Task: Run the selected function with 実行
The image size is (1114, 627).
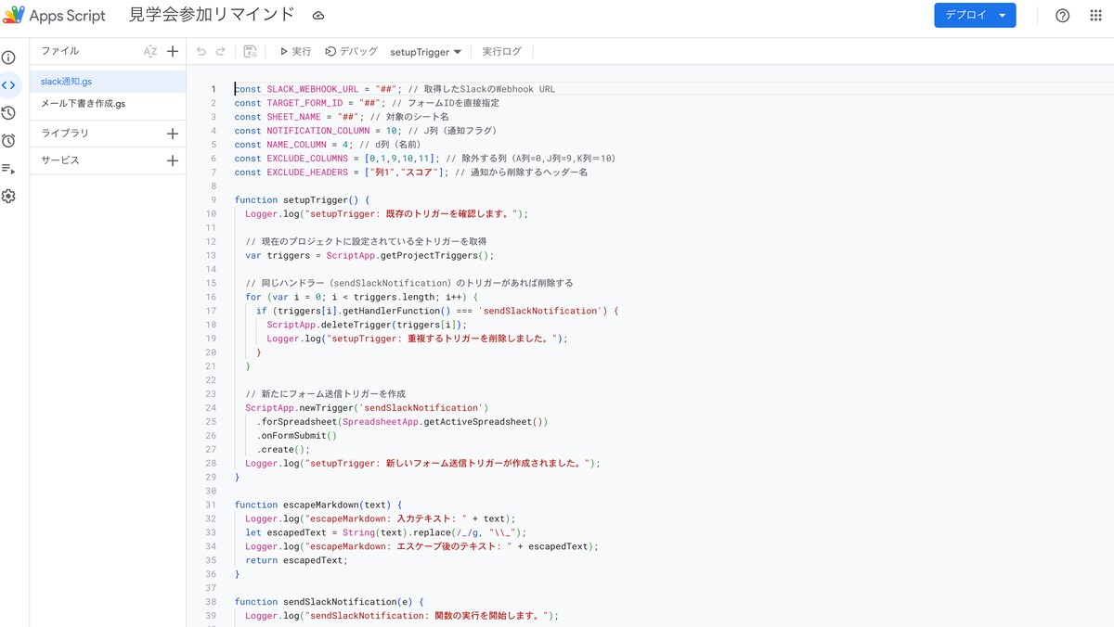Action: click(x=295, y=52)
